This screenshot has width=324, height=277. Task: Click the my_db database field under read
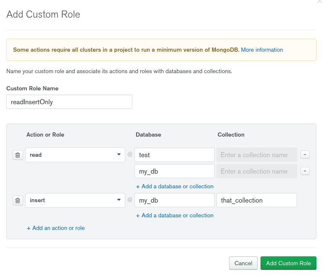[x=174, y=171]
